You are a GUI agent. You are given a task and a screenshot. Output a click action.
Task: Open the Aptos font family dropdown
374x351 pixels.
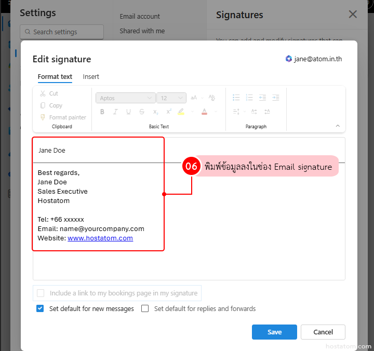coord(126,98)
